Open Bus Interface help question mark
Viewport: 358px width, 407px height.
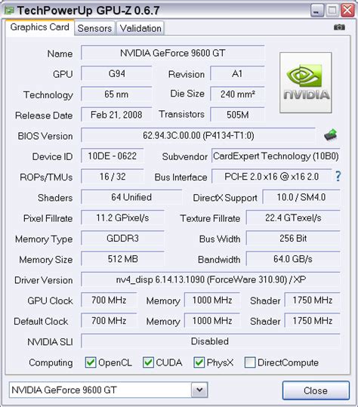pyautogui.click(x=338, y=176)
